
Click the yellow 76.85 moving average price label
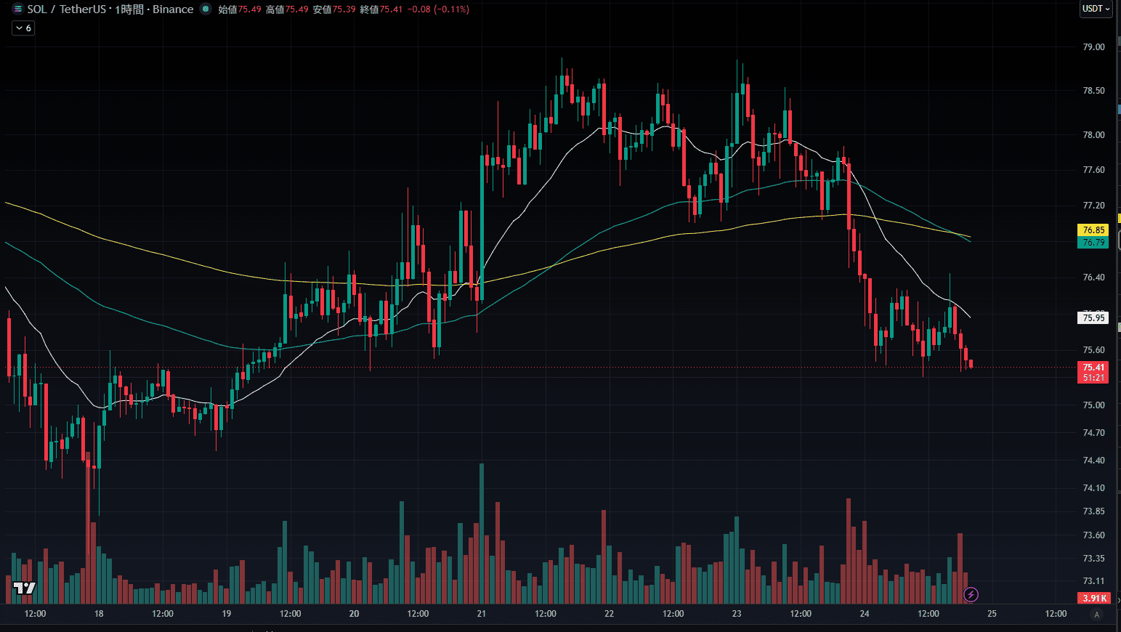1093,230
